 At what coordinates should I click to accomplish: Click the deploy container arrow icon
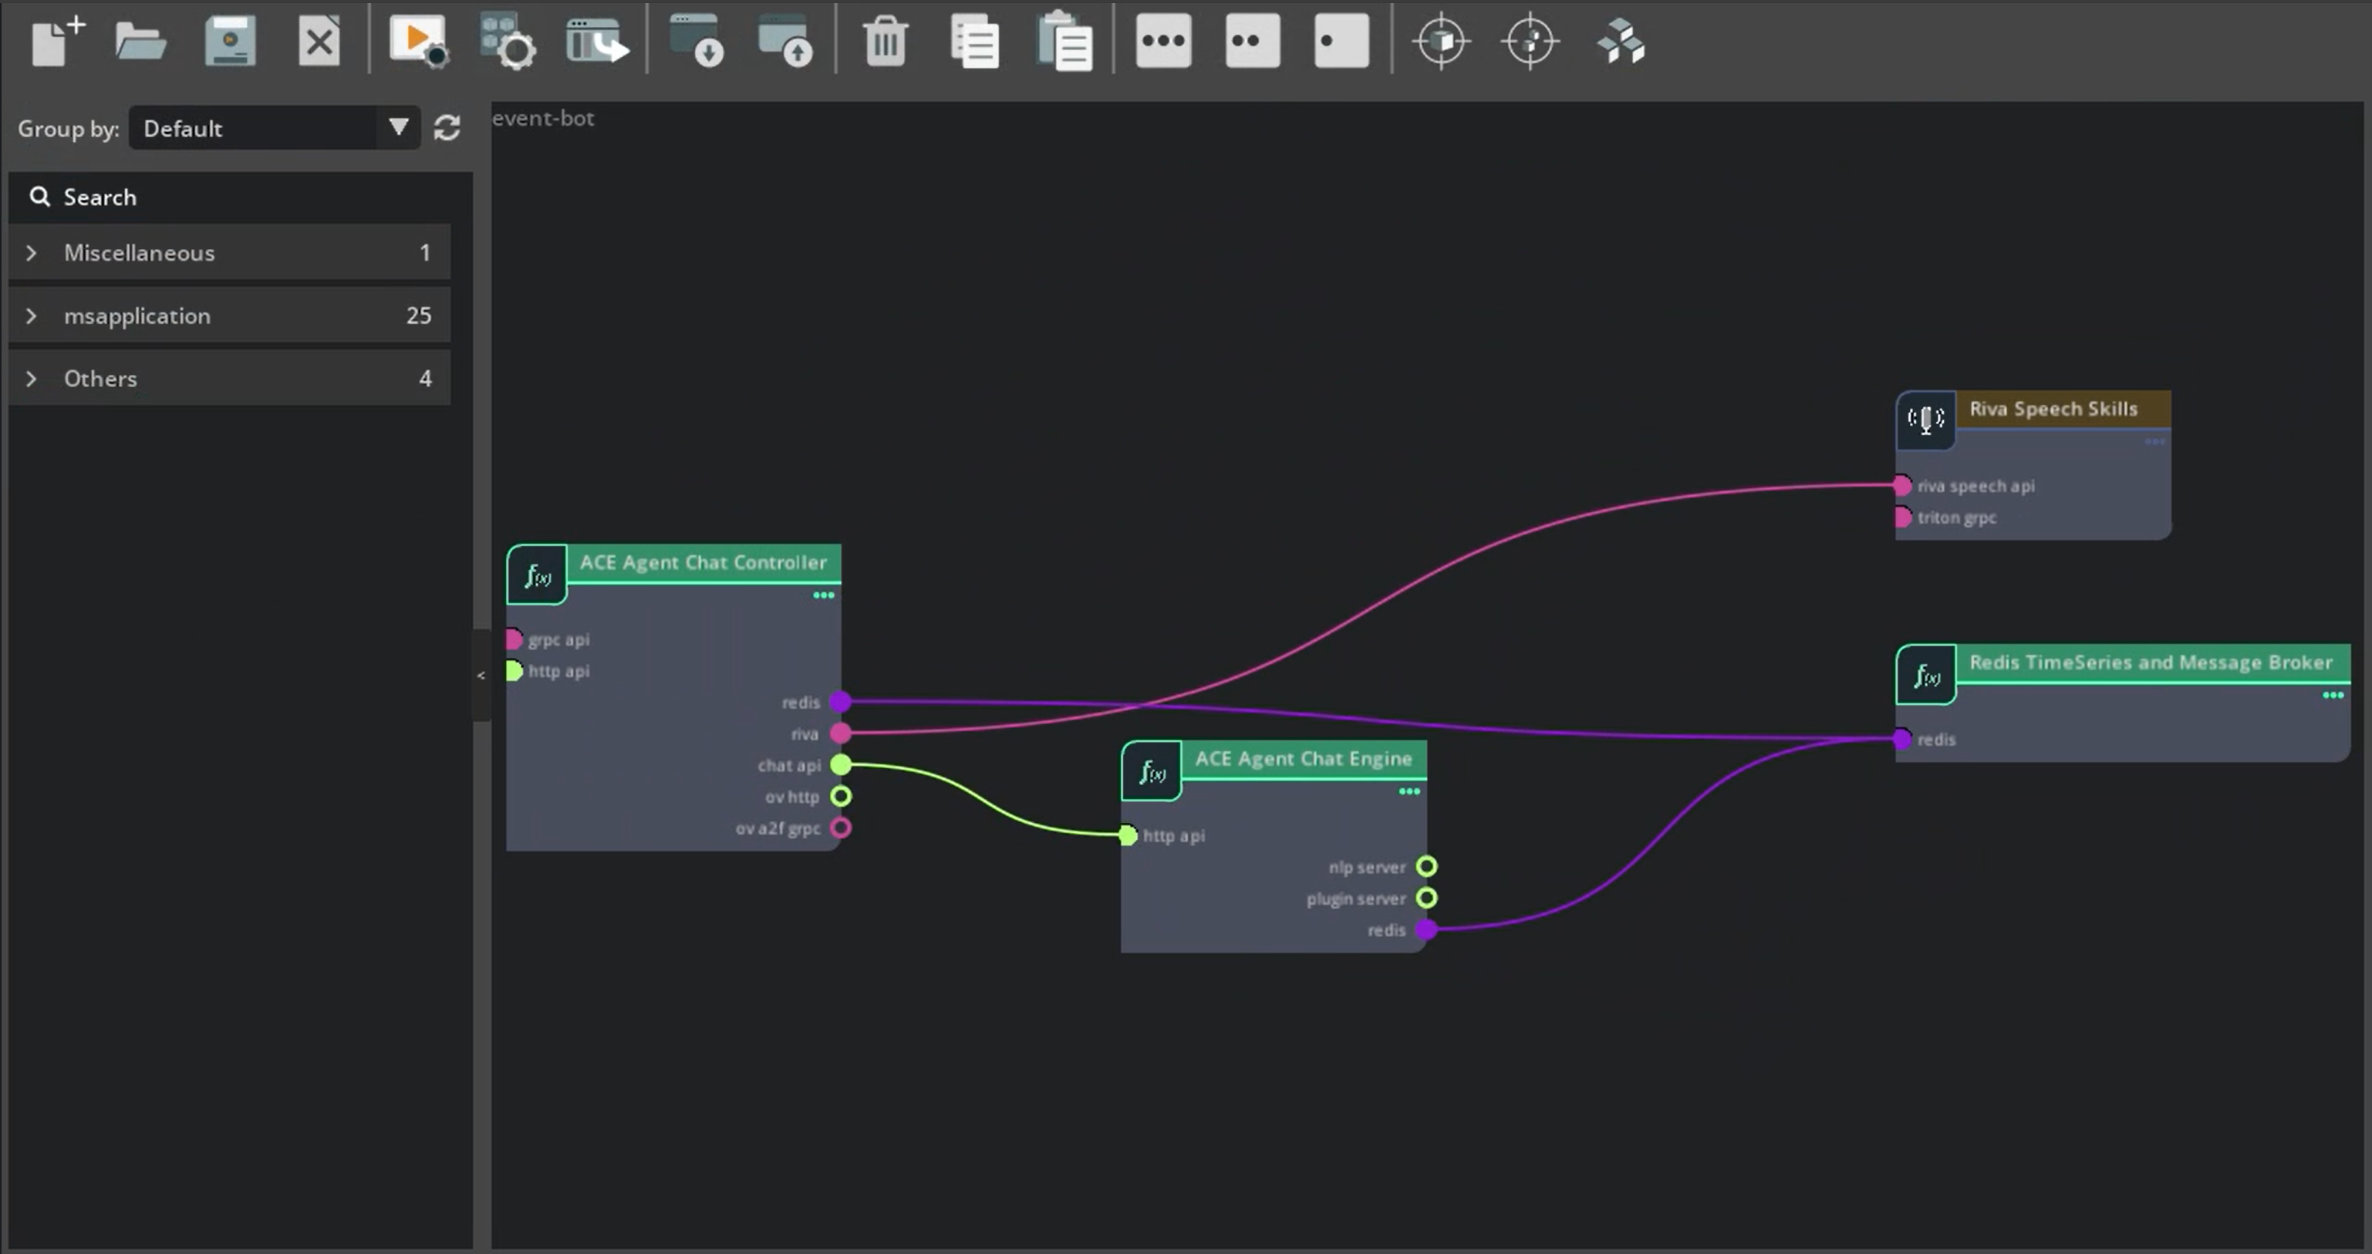[x=597, y=42]
